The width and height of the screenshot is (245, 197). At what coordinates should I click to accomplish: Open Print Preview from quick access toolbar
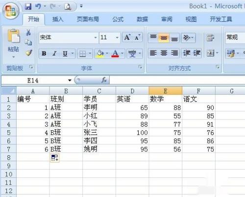point(68,7)
